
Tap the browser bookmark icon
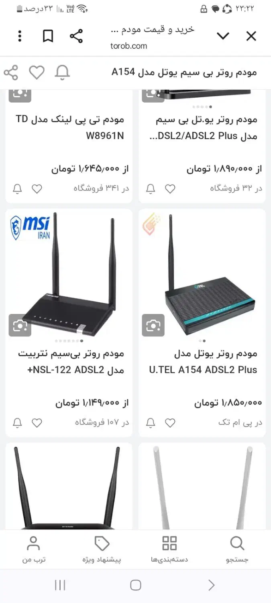48,37
